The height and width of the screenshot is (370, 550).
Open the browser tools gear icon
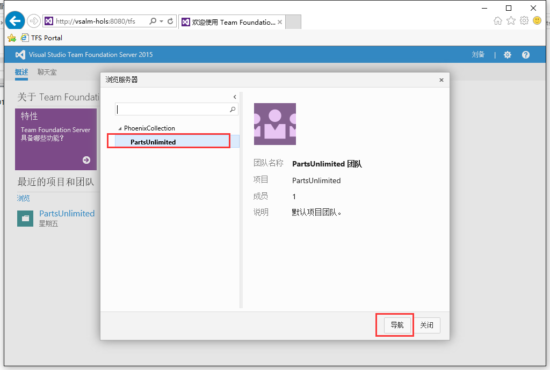(x=524, y=21)
